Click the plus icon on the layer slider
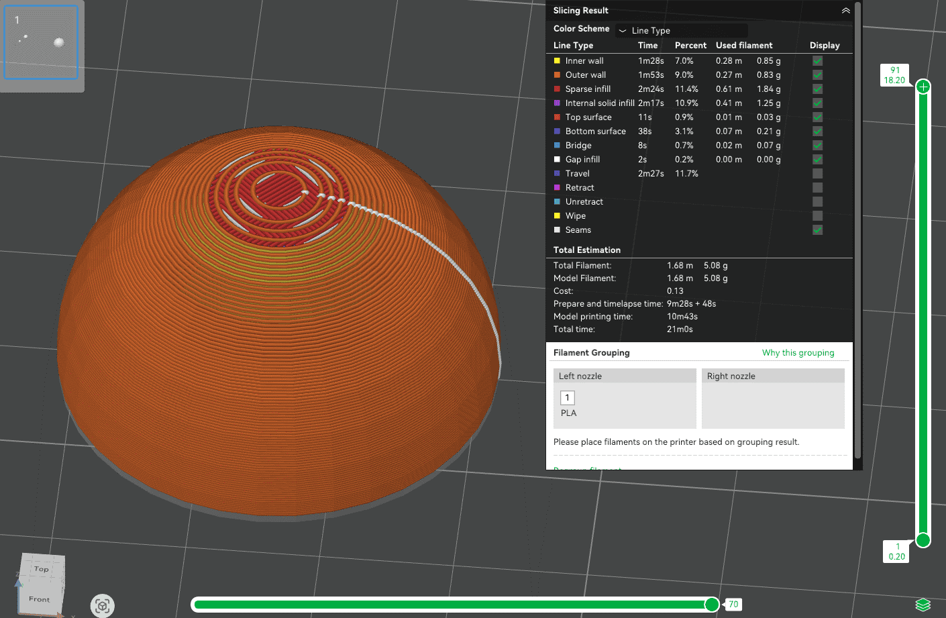The image size is (946, 618). [x=923, y=87]
